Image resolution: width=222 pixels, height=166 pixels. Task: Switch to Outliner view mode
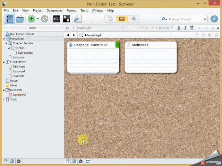tap(134, 19)
